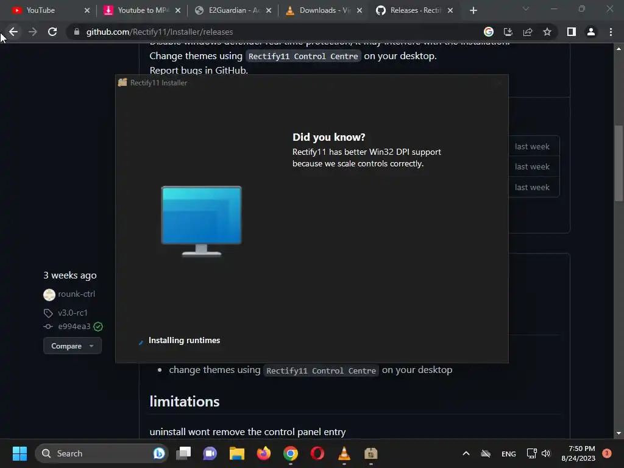Click the scrollbar down arrow
This screenshot has height=468, width=624.
(x=619, y=433)
